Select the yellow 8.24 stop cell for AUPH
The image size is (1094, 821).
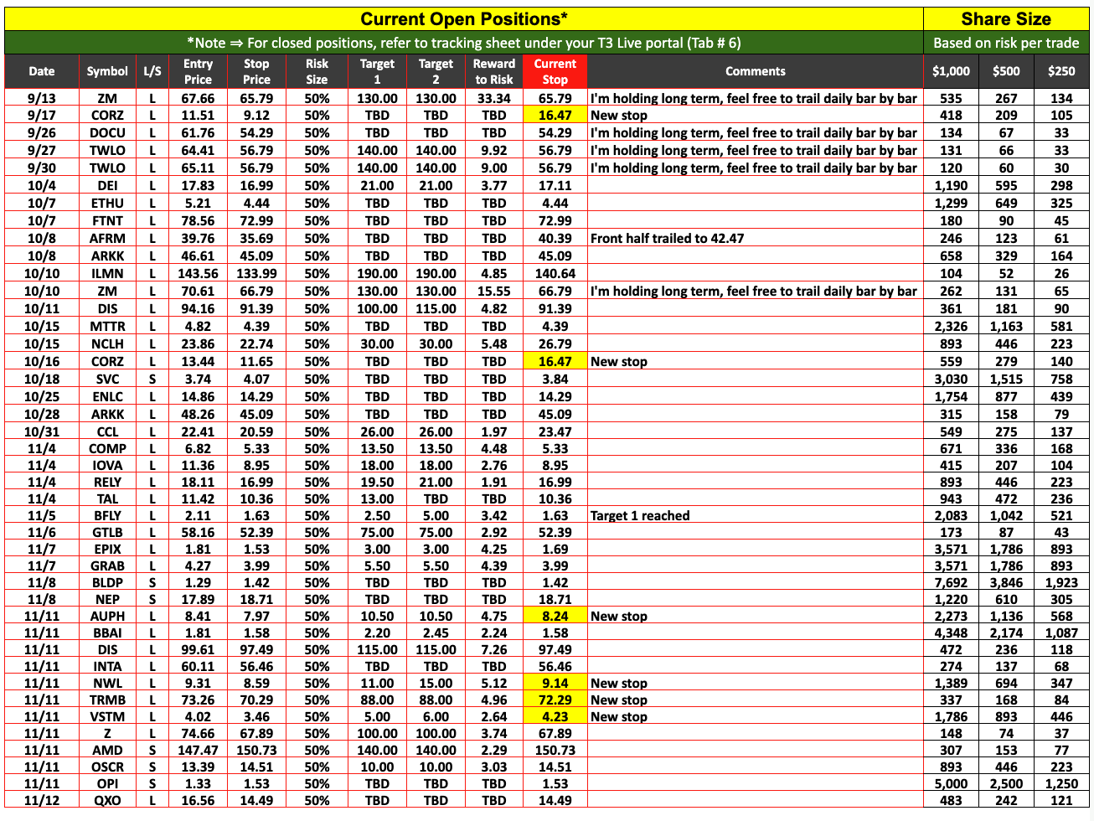click(x=555, y=617)
